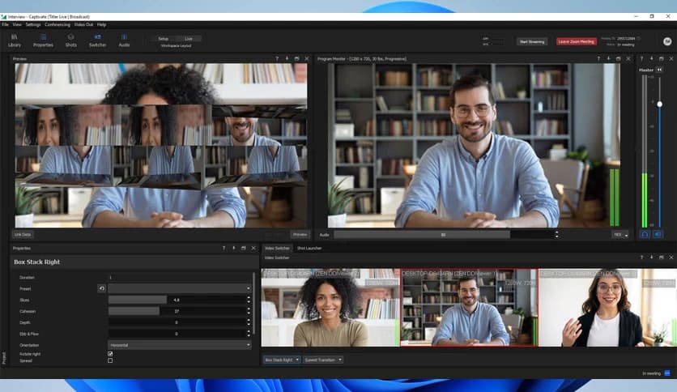Click the In meeting status indicator icon
This screenshot has height=392, width=677.
[667, 373]
